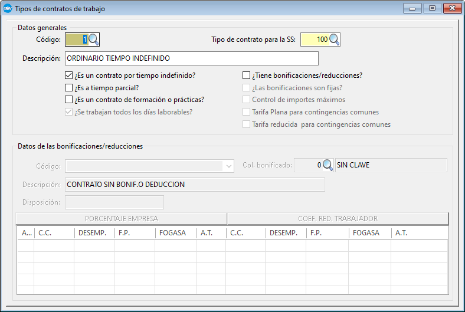Select COEF. RED. TRABAJADOR header tab

pyautogui.click(x=338, y=218)
